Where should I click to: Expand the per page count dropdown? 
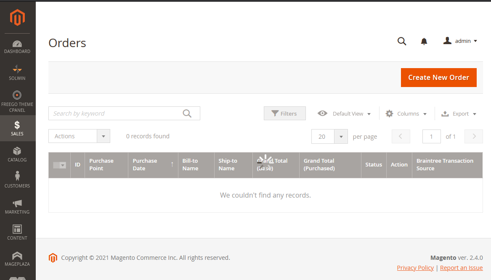click(x=341, y=136)
